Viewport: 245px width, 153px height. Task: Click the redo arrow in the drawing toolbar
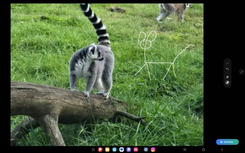227,64
